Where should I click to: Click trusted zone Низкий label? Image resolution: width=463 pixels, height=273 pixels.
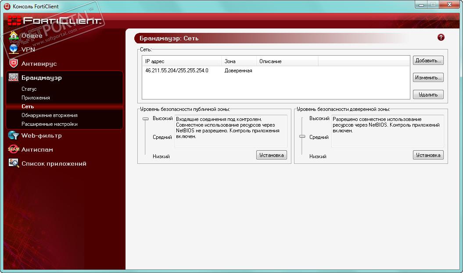click(x=318, y=156)
